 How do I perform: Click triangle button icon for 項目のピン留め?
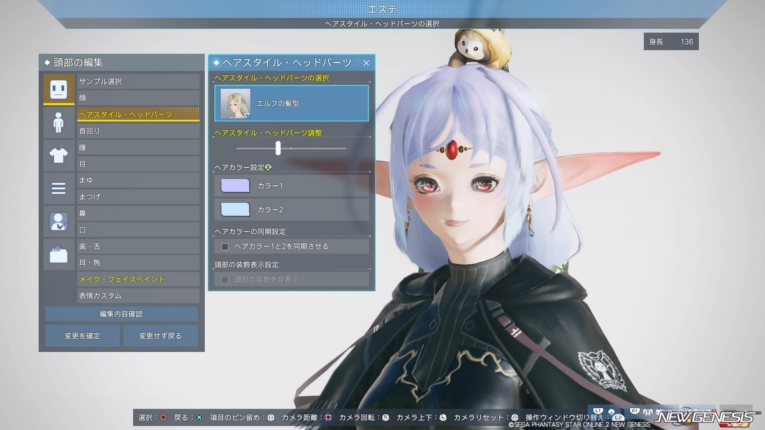(x=270, y=417)
